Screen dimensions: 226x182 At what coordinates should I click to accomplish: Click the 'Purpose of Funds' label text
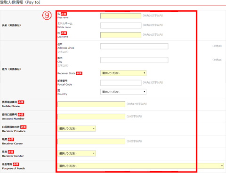(14, 168)
